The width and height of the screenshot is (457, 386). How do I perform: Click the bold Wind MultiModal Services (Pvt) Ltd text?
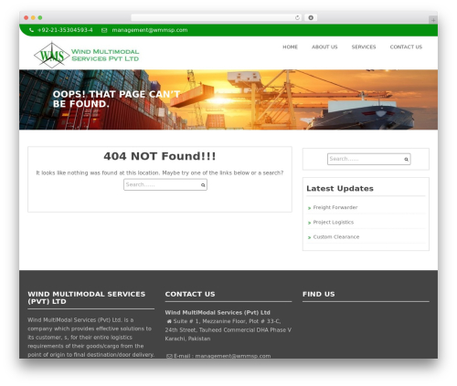(218, 313)
